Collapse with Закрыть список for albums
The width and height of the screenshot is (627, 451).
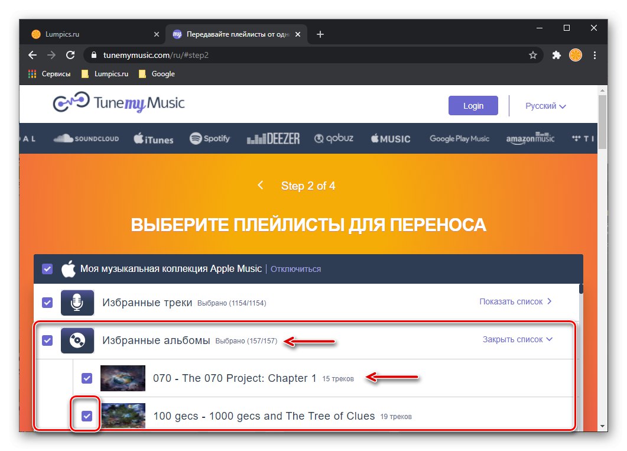click(x=518, y=339)
